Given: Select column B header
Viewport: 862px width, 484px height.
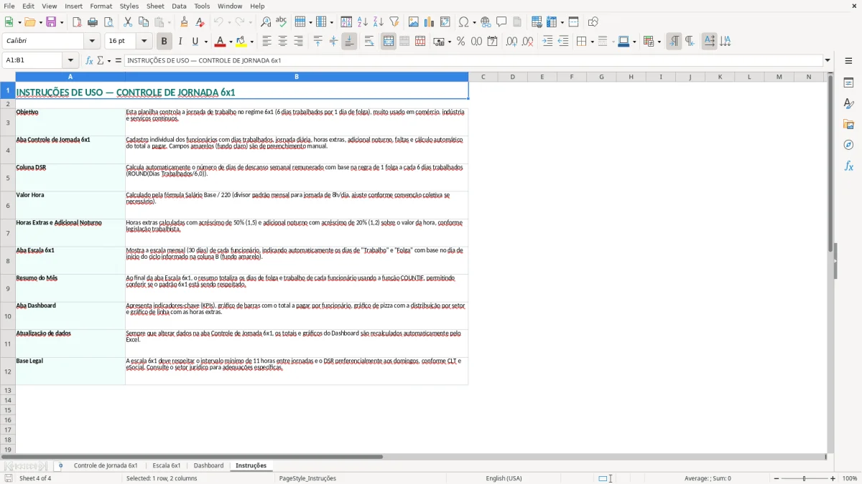Looking at the screenshot, I should (x=297, y=77).
